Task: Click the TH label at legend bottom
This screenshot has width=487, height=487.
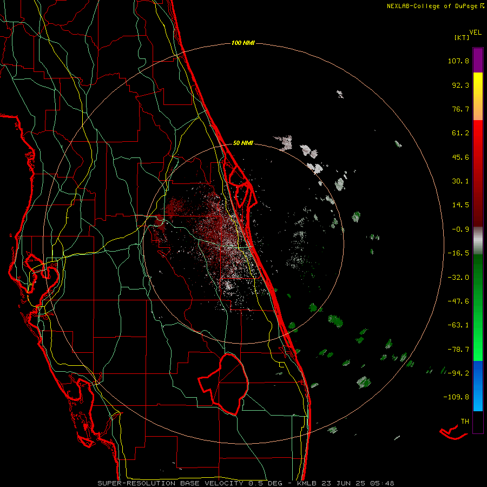Action: [465, 422]
